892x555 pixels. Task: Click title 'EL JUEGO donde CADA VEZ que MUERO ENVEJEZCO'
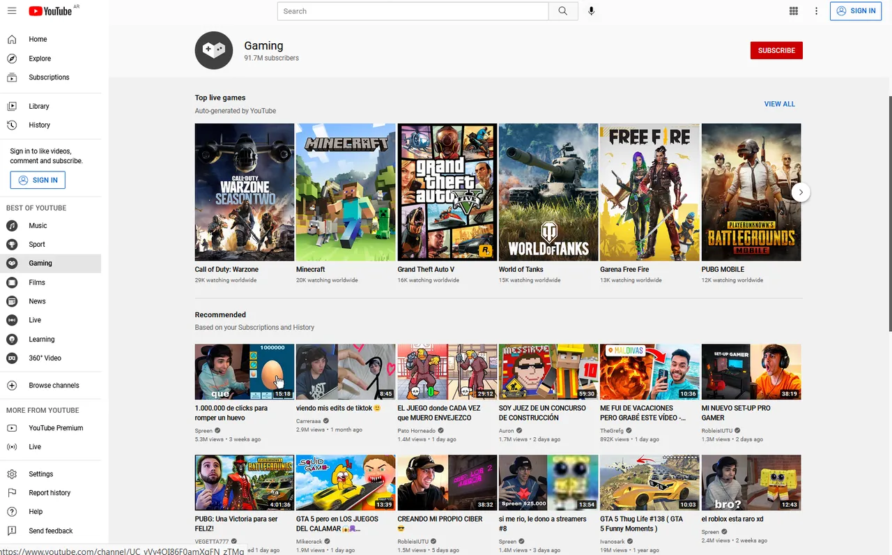pos(439,413)
